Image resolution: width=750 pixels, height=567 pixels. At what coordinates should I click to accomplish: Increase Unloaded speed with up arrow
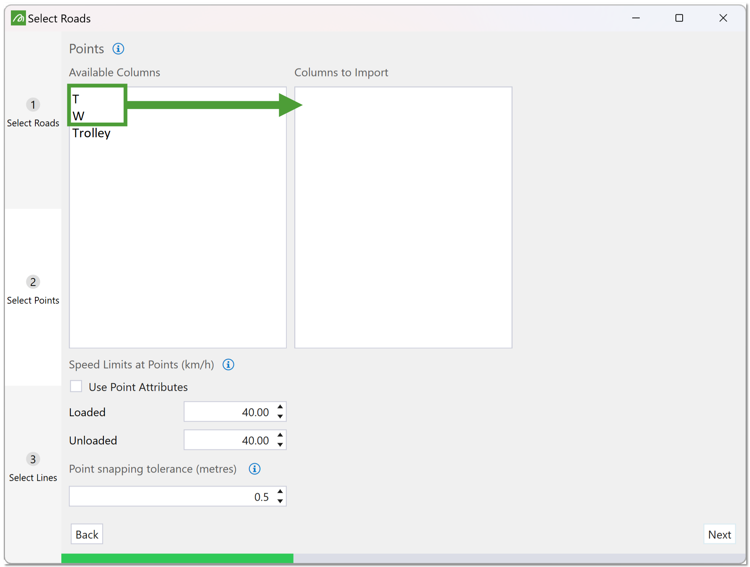click(x=280, y=435)
